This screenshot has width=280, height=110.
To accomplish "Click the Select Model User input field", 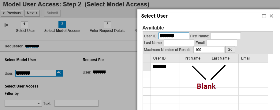I will (36, 73).
